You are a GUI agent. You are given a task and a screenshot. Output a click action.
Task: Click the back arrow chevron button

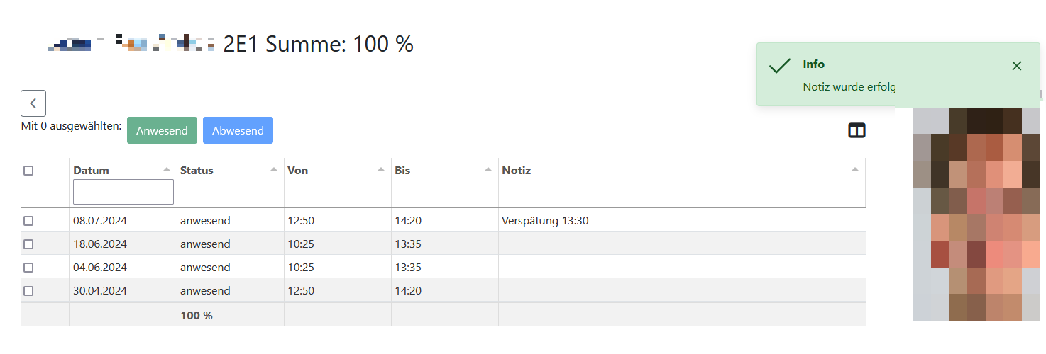[x=33, y=103]
